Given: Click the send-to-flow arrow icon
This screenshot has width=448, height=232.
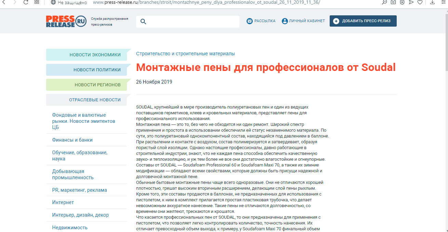Looking at the screenshot, I should [x=411, y=2].
